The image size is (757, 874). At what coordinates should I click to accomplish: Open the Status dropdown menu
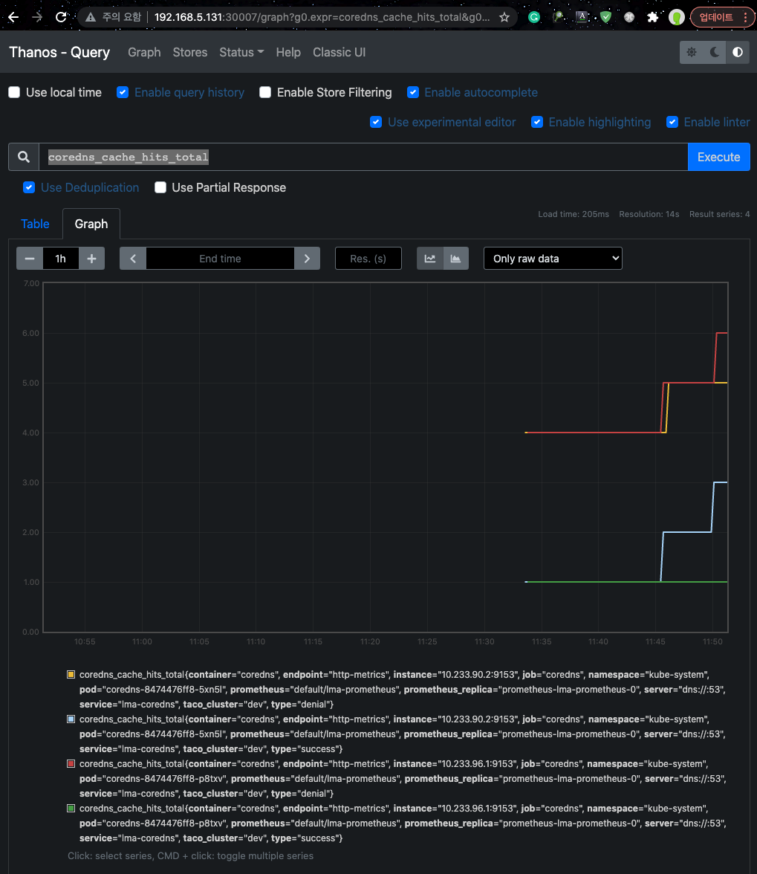(241, 52)
